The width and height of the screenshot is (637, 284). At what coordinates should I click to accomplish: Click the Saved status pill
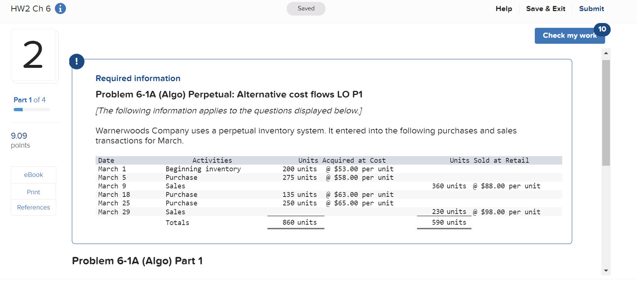[x=306, y=9]
